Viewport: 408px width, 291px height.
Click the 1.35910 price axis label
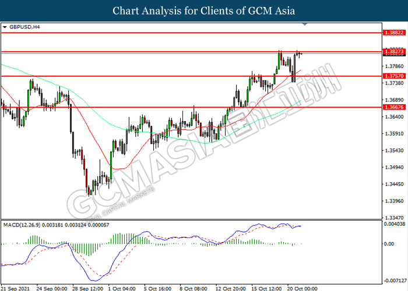[394, 134]
